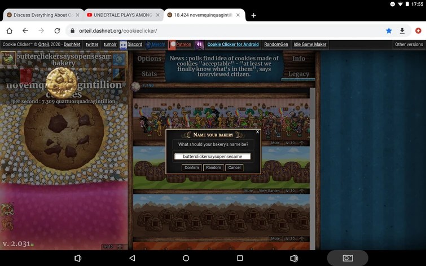Click the upper blue snowflake icon over the cookie panel
This screenshot has width=426, height=266.
point(118,59)
